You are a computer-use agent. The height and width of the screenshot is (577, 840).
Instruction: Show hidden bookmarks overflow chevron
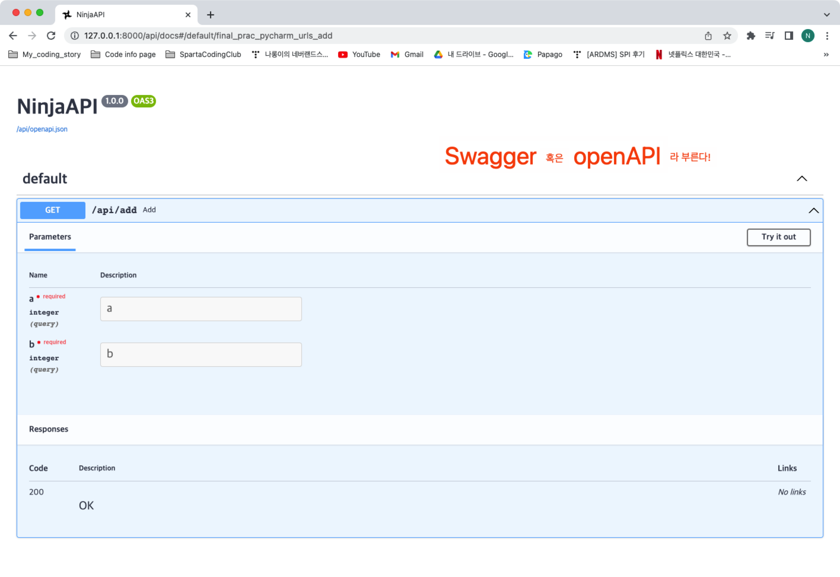tap(826, 55)
